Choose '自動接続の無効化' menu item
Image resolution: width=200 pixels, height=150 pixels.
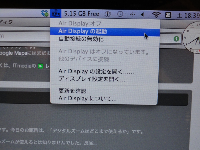click(105, 39)
